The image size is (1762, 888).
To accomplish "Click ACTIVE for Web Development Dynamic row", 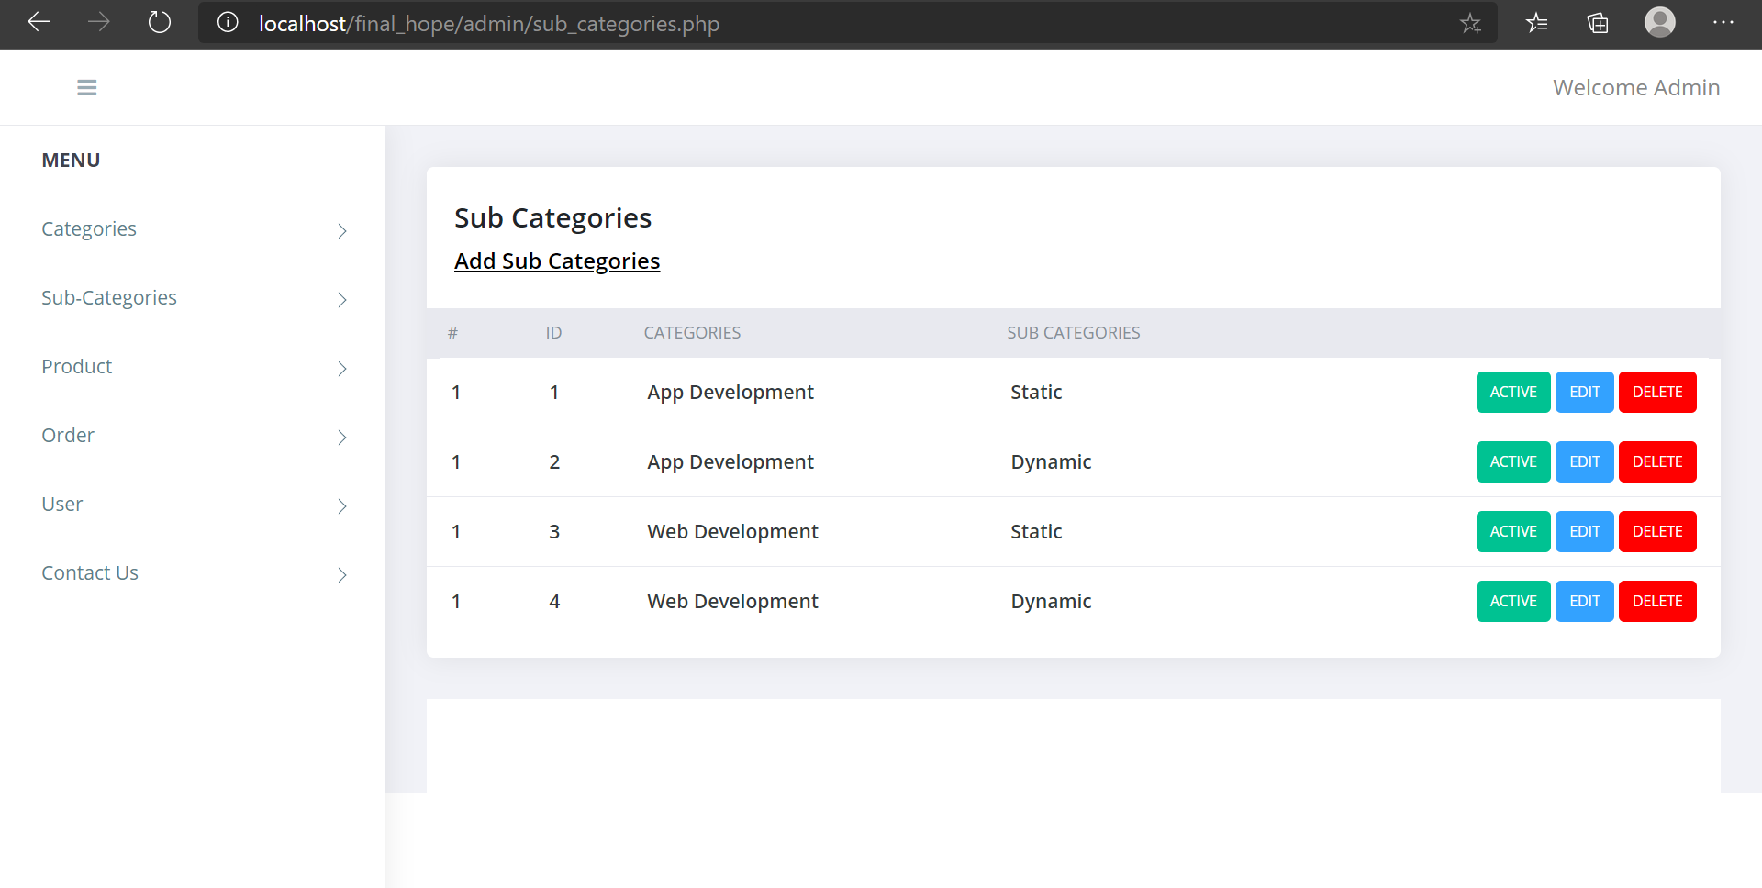I will (x=1513, y=602).
